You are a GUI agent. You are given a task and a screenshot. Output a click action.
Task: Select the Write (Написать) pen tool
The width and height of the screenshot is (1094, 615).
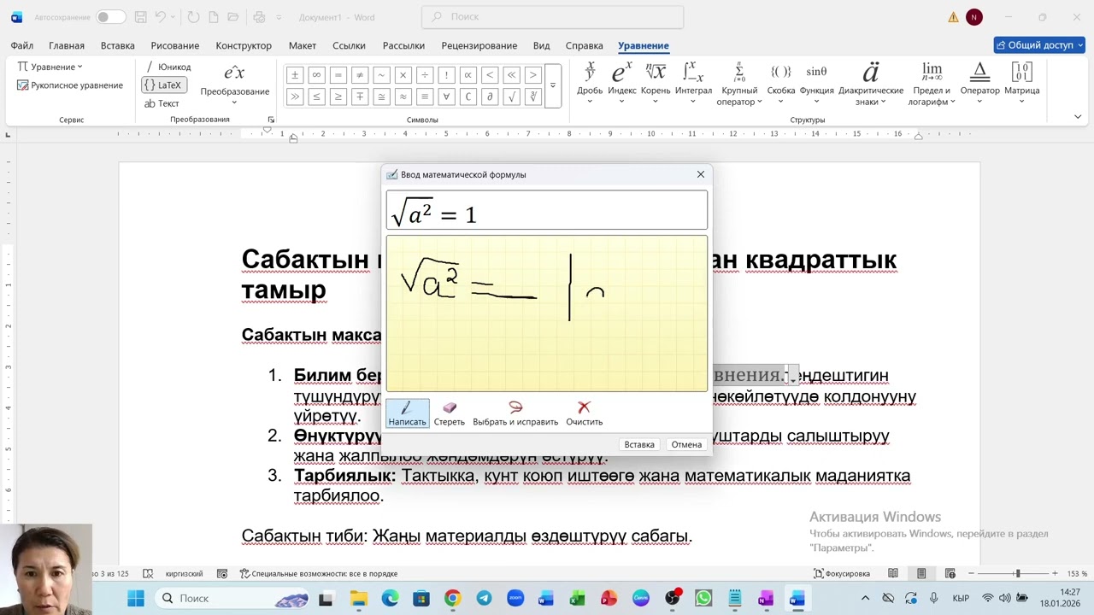[x=407, y=413]
